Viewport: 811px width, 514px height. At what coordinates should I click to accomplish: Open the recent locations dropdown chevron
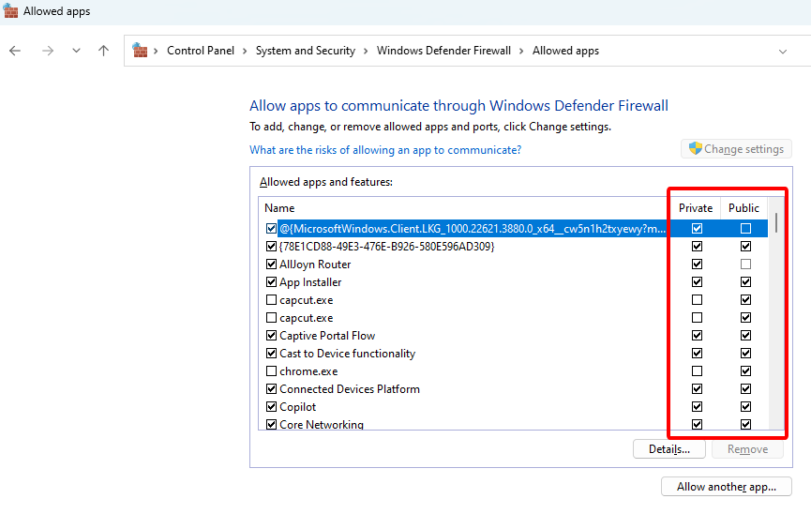[76, 51]
